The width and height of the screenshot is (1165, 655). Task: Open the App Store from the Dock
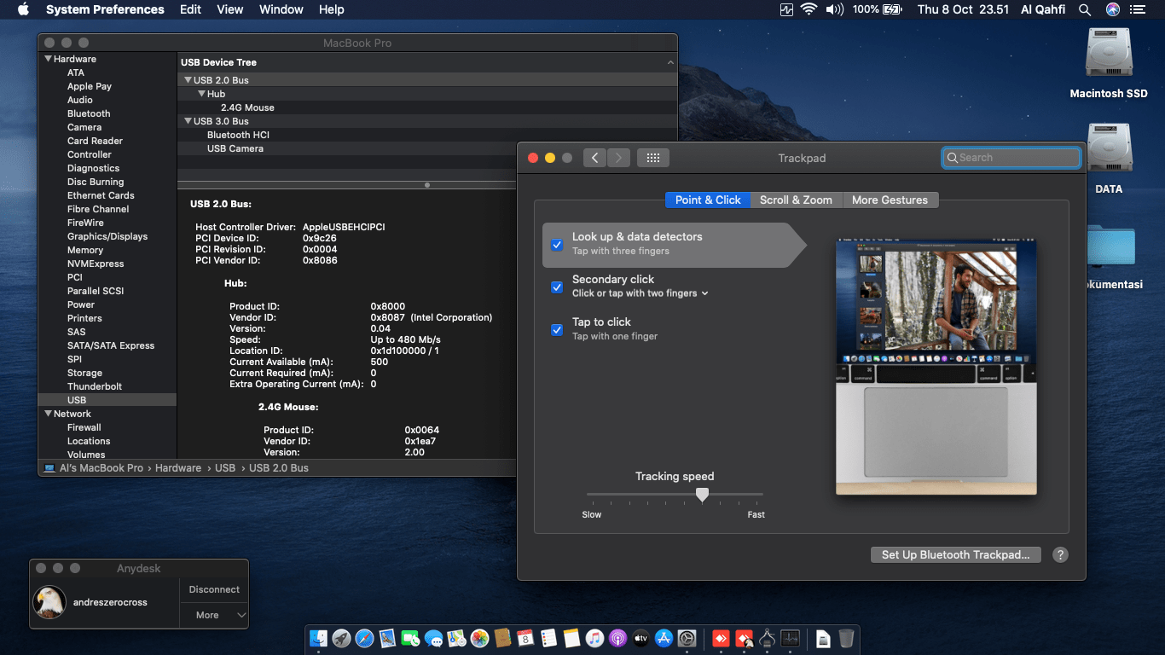664,638
